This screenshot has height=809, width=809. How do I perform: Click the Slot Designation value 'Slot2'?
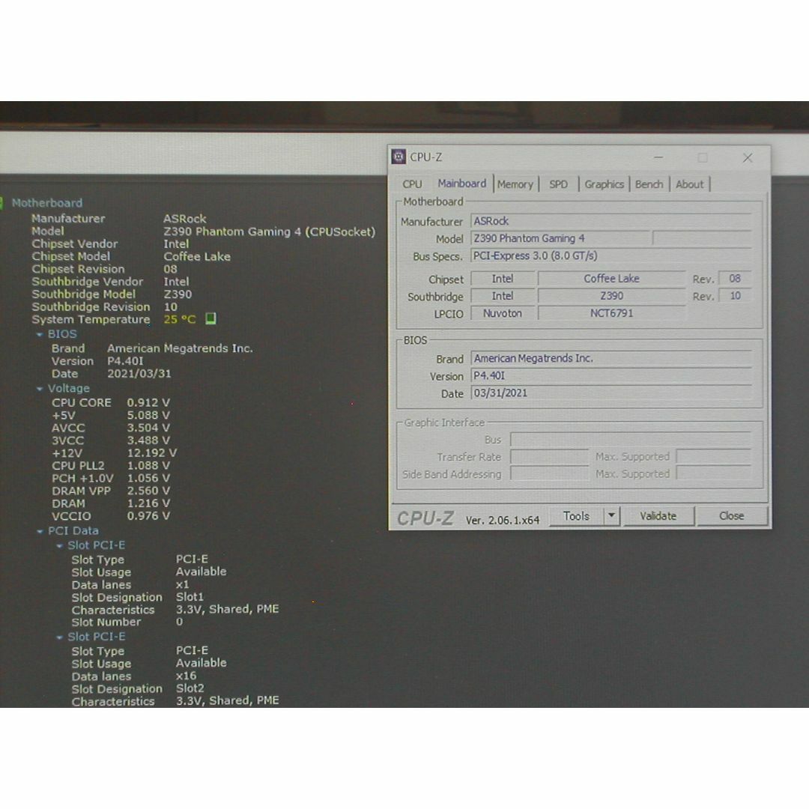pyautogui.click(x=190, y=688)
